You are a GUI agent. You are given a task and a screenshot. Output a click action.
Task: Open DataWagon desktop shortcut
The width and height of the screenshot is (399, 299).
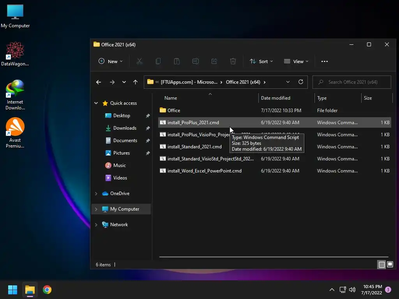click(x=15, y=54)
